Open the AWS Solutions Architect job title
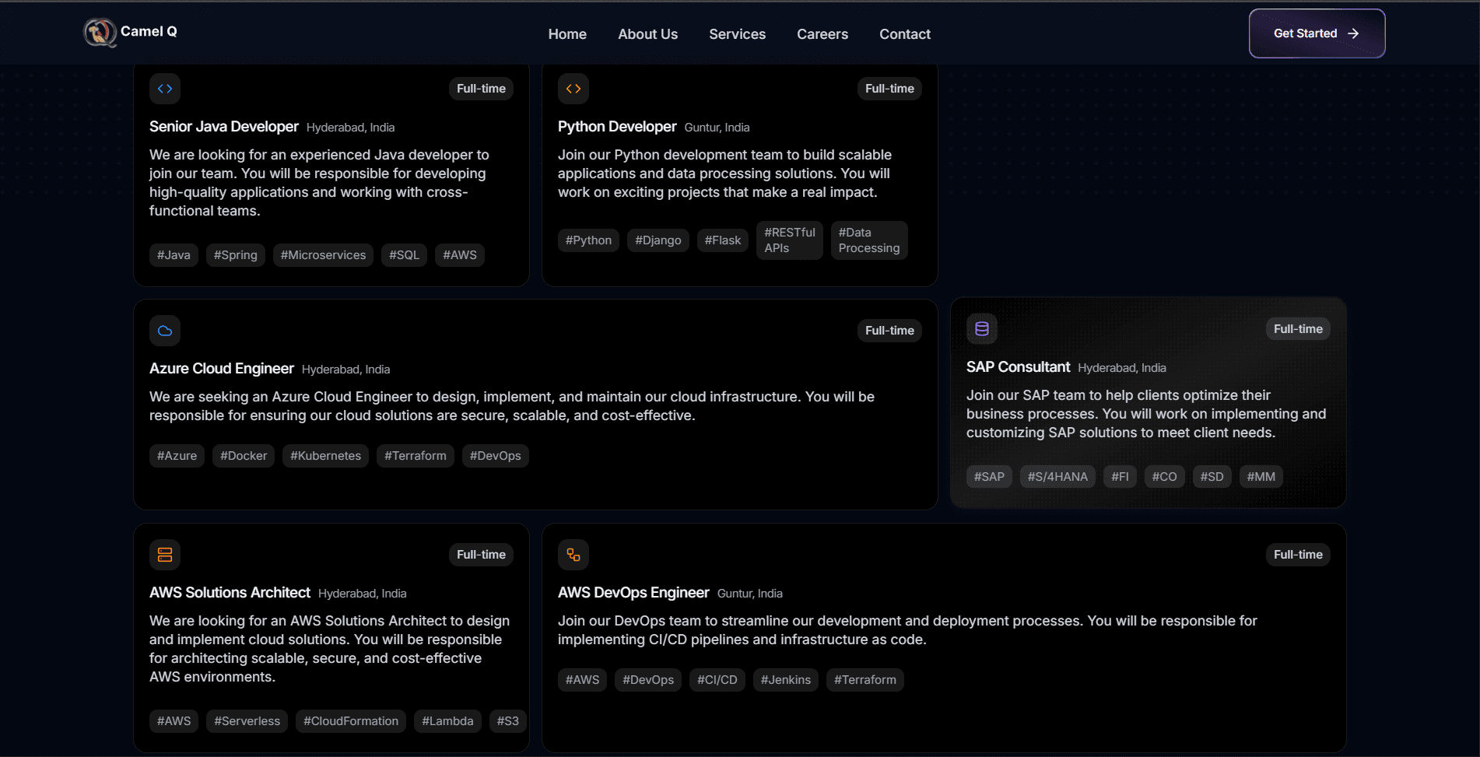 tap(230, 593)
